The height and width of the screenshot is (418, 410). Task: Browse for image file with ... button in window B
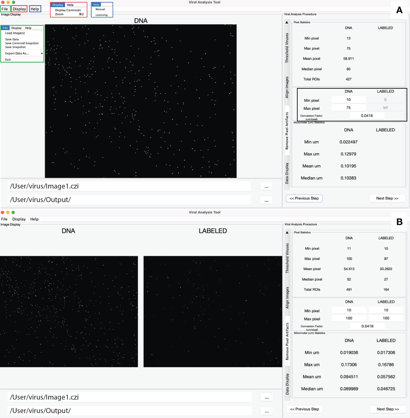[267, 397]
